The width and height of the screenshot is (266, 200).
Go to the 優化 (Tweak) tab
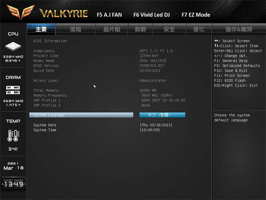coord(199,29)
